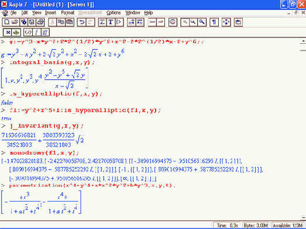Click the Restart icon at toolbar end
The height and width of the screenshot is (229, 306).
coord(238,22)
